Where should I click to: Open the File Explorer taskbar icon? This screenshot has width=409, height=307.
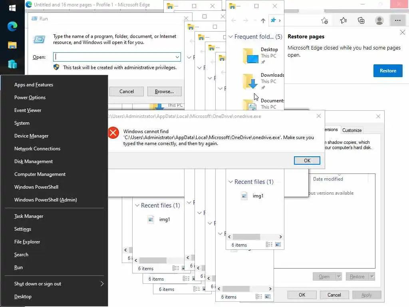click(x=12, y=45)
